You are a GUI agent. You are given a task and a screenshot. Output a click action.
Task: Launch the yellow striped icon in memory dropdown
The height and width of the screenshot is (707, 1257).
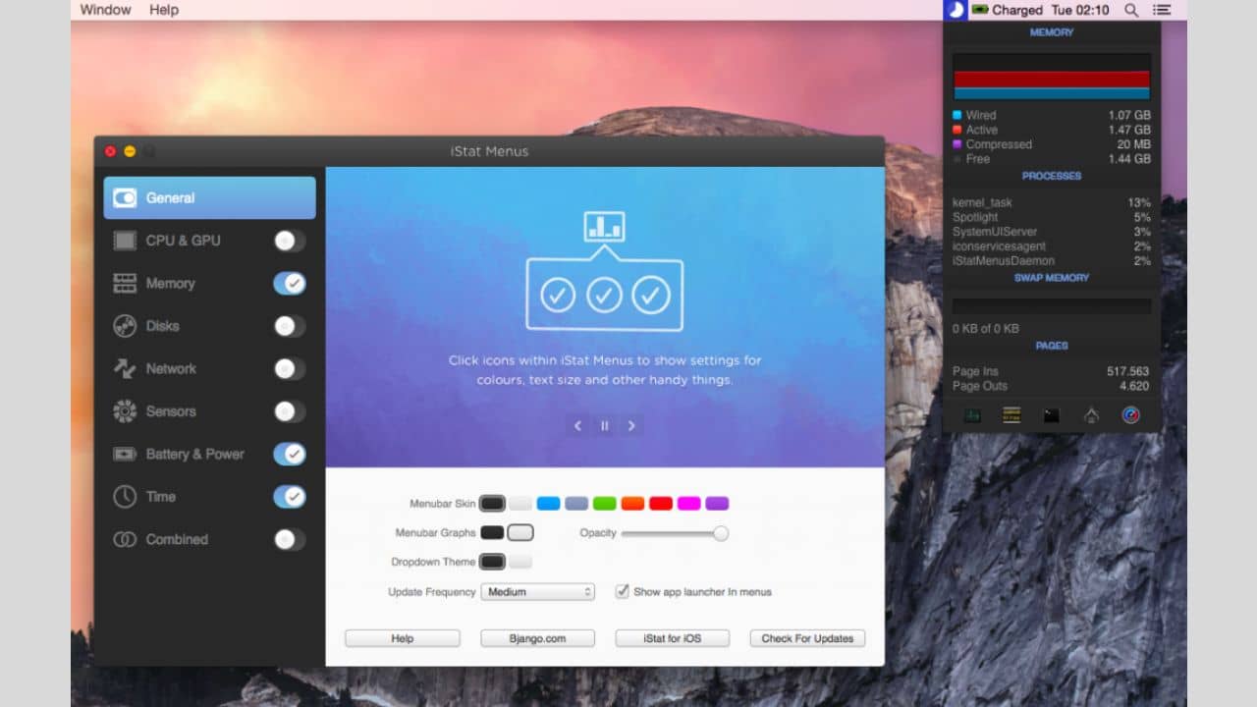1011,415
